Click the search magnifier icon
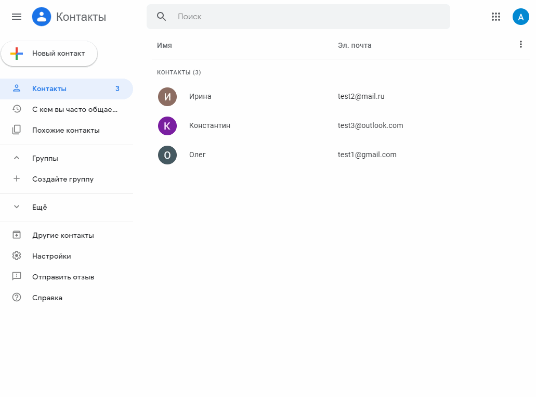536x397 pixels. coord(161,17)
